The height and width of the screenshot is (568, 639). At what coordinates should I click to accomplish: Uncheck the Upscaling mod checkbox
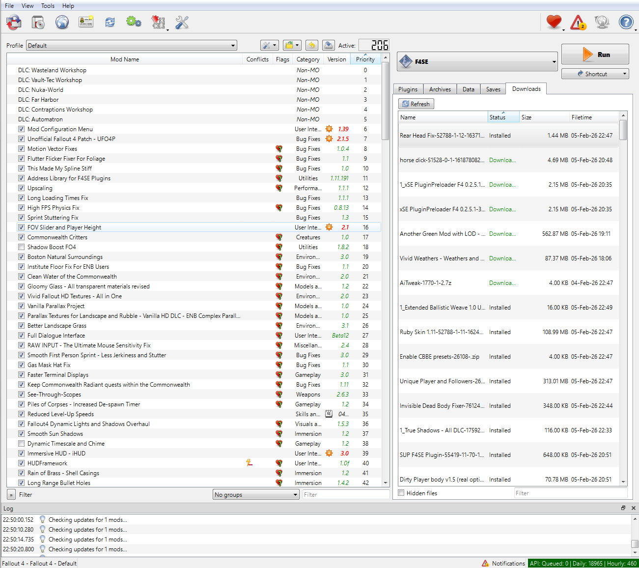(21, 188)
